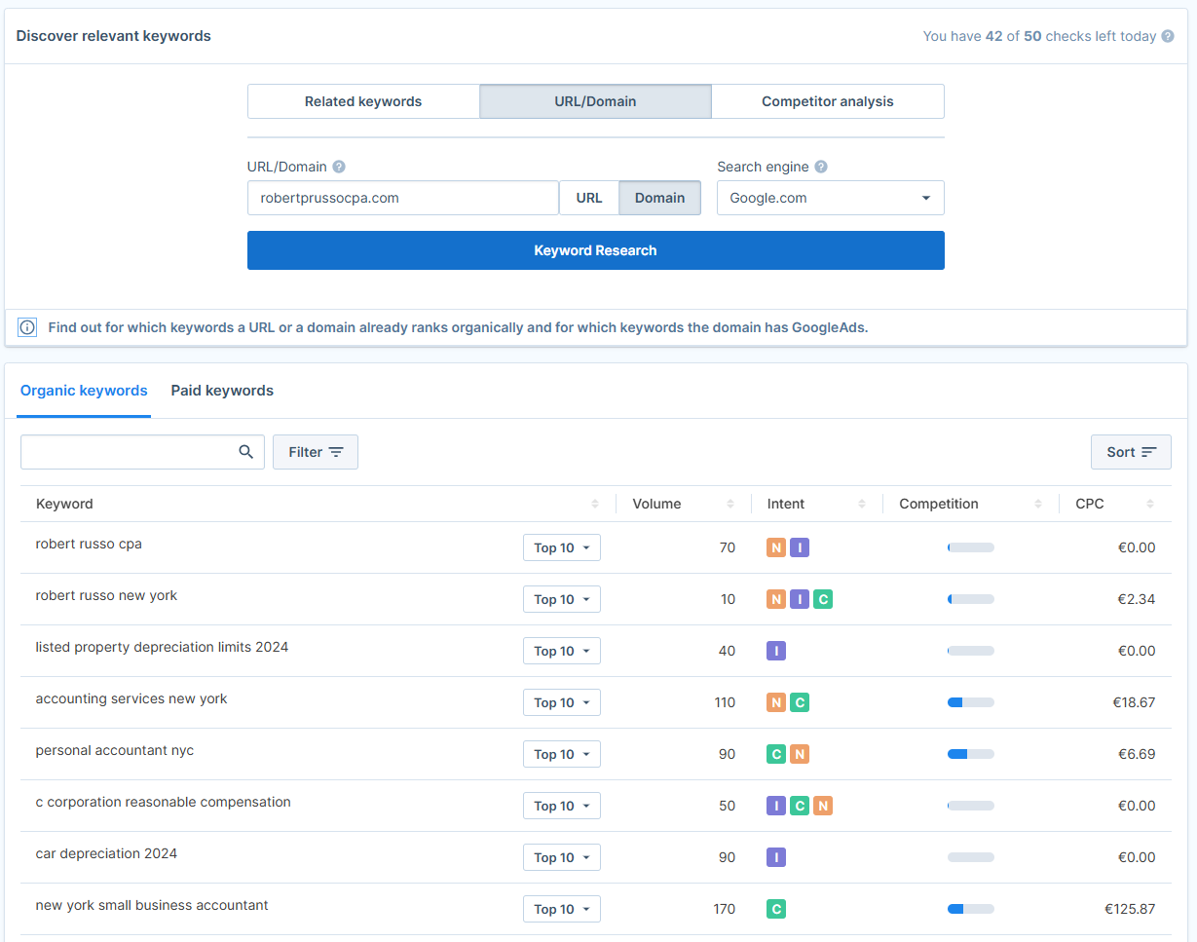This screenshot has width=1197, height=942.
Task: Sort table by CPC column arrows
Action: [x=1150, y=504]
